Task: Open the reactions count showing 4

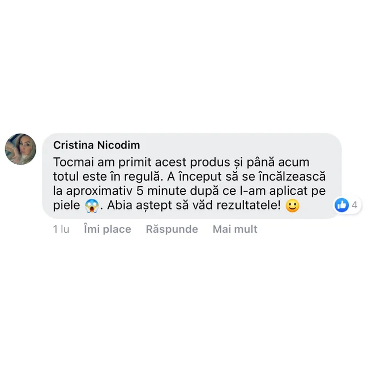Action: [x=354, y=205]
